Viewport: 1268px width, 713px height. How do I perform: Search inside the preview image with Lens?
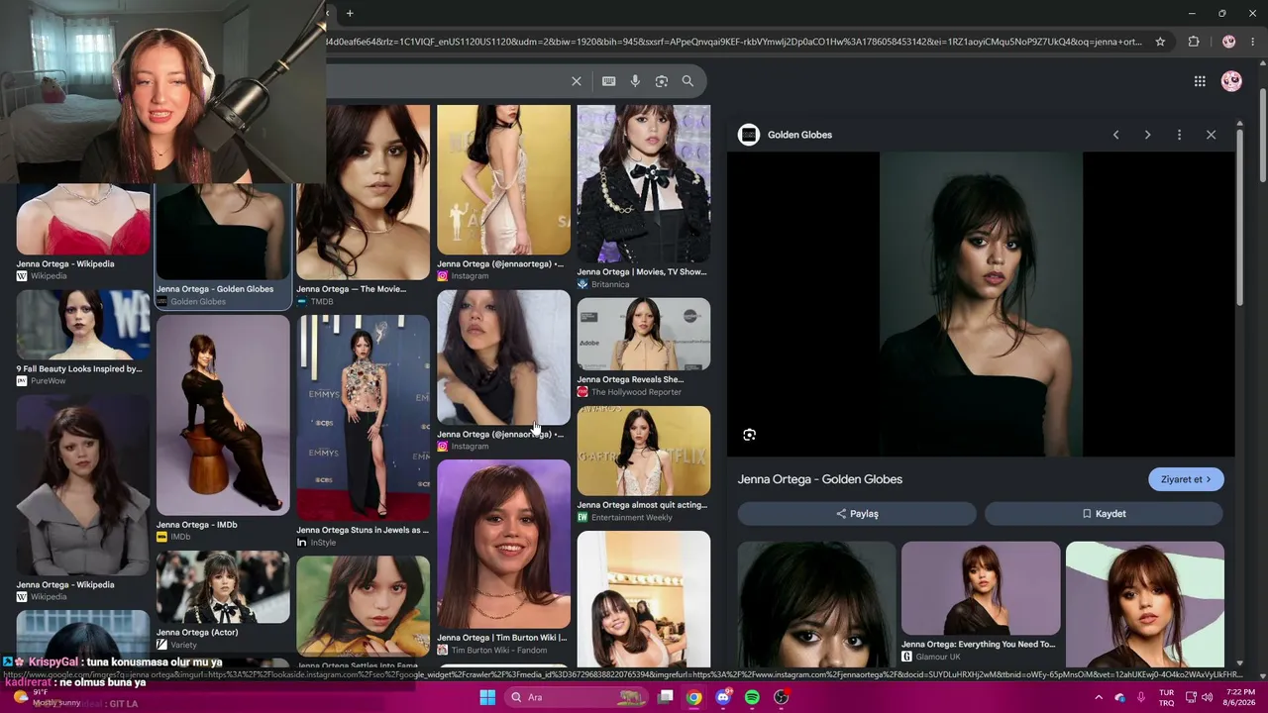pos(749,435)
